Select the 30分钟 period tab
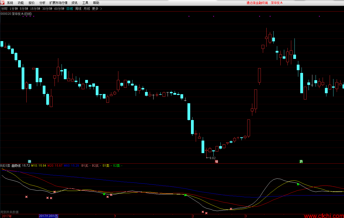344x218 pixels. click(x=47, y=9)
